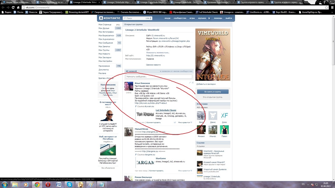This screenshot has height=188, width=335.
Task: Open Роман Омельчук profile name
Action: click(143, 177)
